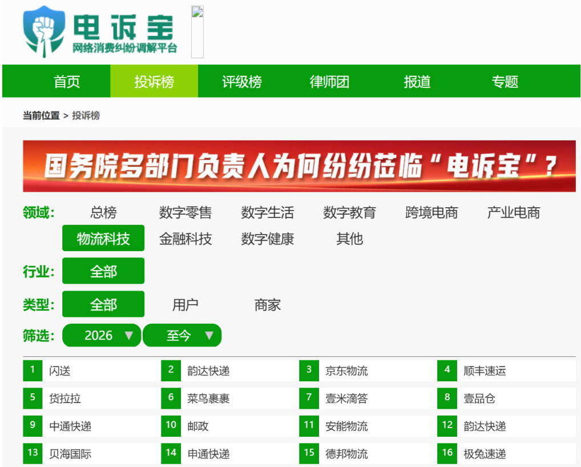Click the 投诉榜 breadcrumb link
This screenshot has height=467, width=581.
click(86, 116)
